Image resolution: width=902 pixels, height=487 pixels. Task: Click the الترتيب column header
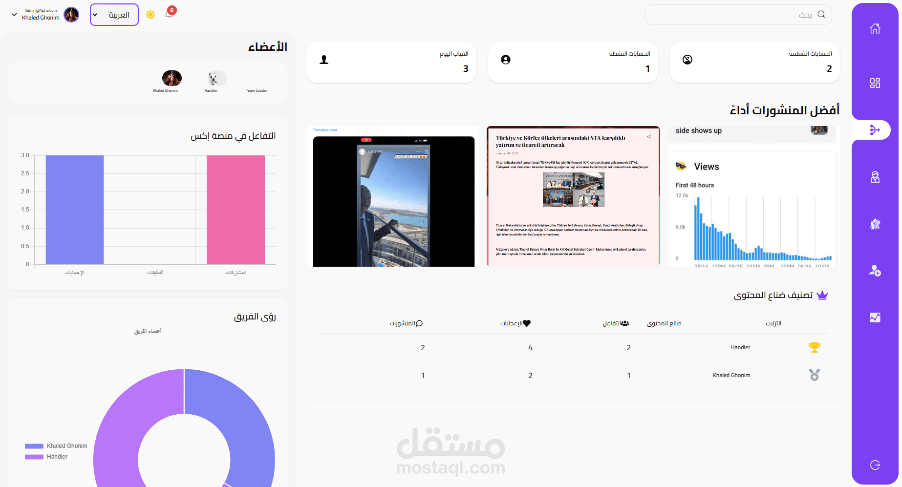(773, 323)
